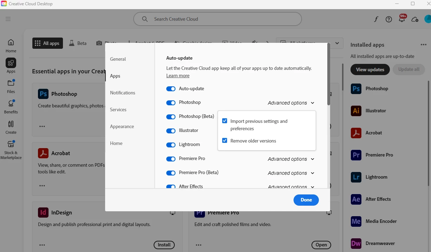Screen dimensions: 431x252
Task: Select Notifications in preferences sidebar
Action: pos(122,93)
